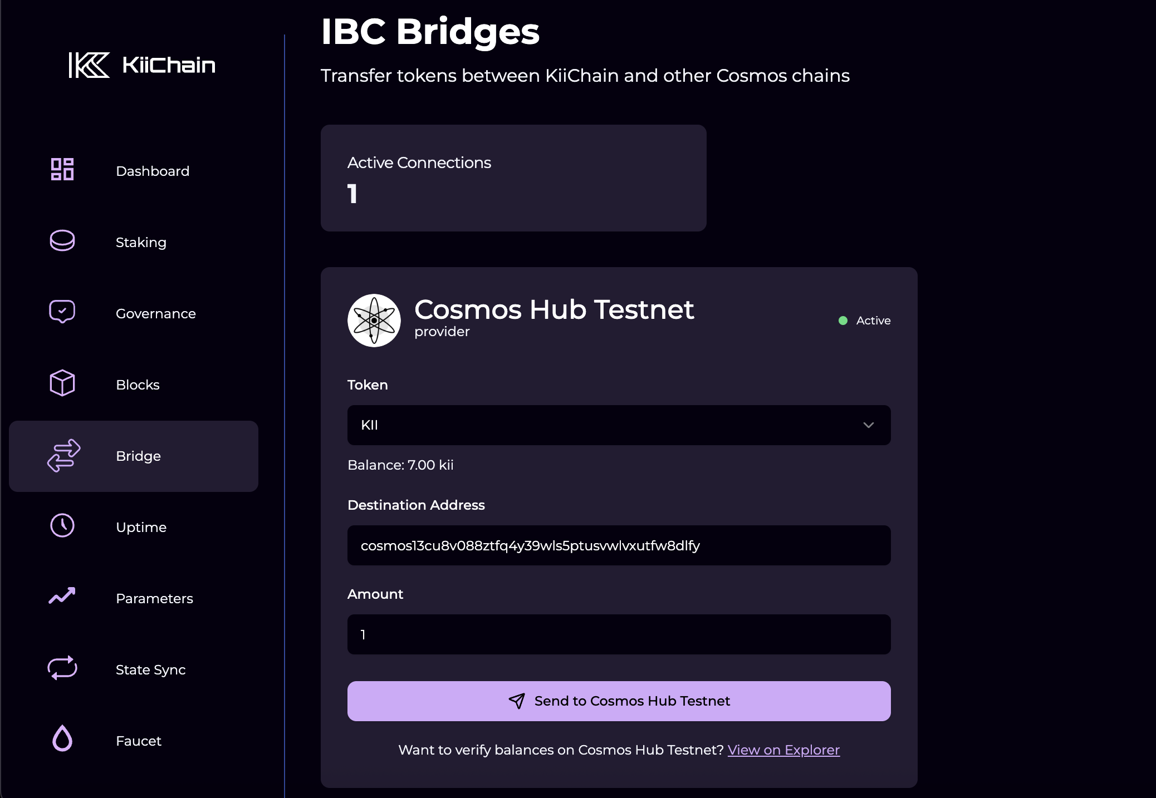1156x798 pixels.
Task: Click the Parameters trend arrow icon
Action: 62,597
